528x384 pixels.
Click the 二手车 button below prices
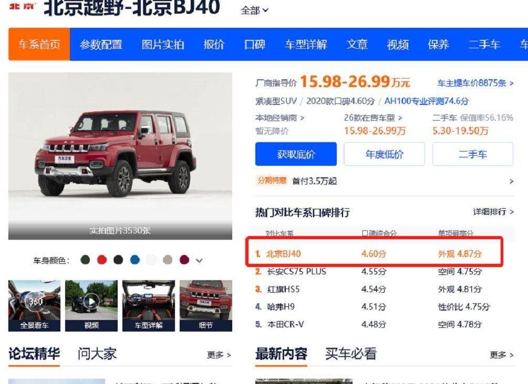pyautogui.click(x=473, y=154)
